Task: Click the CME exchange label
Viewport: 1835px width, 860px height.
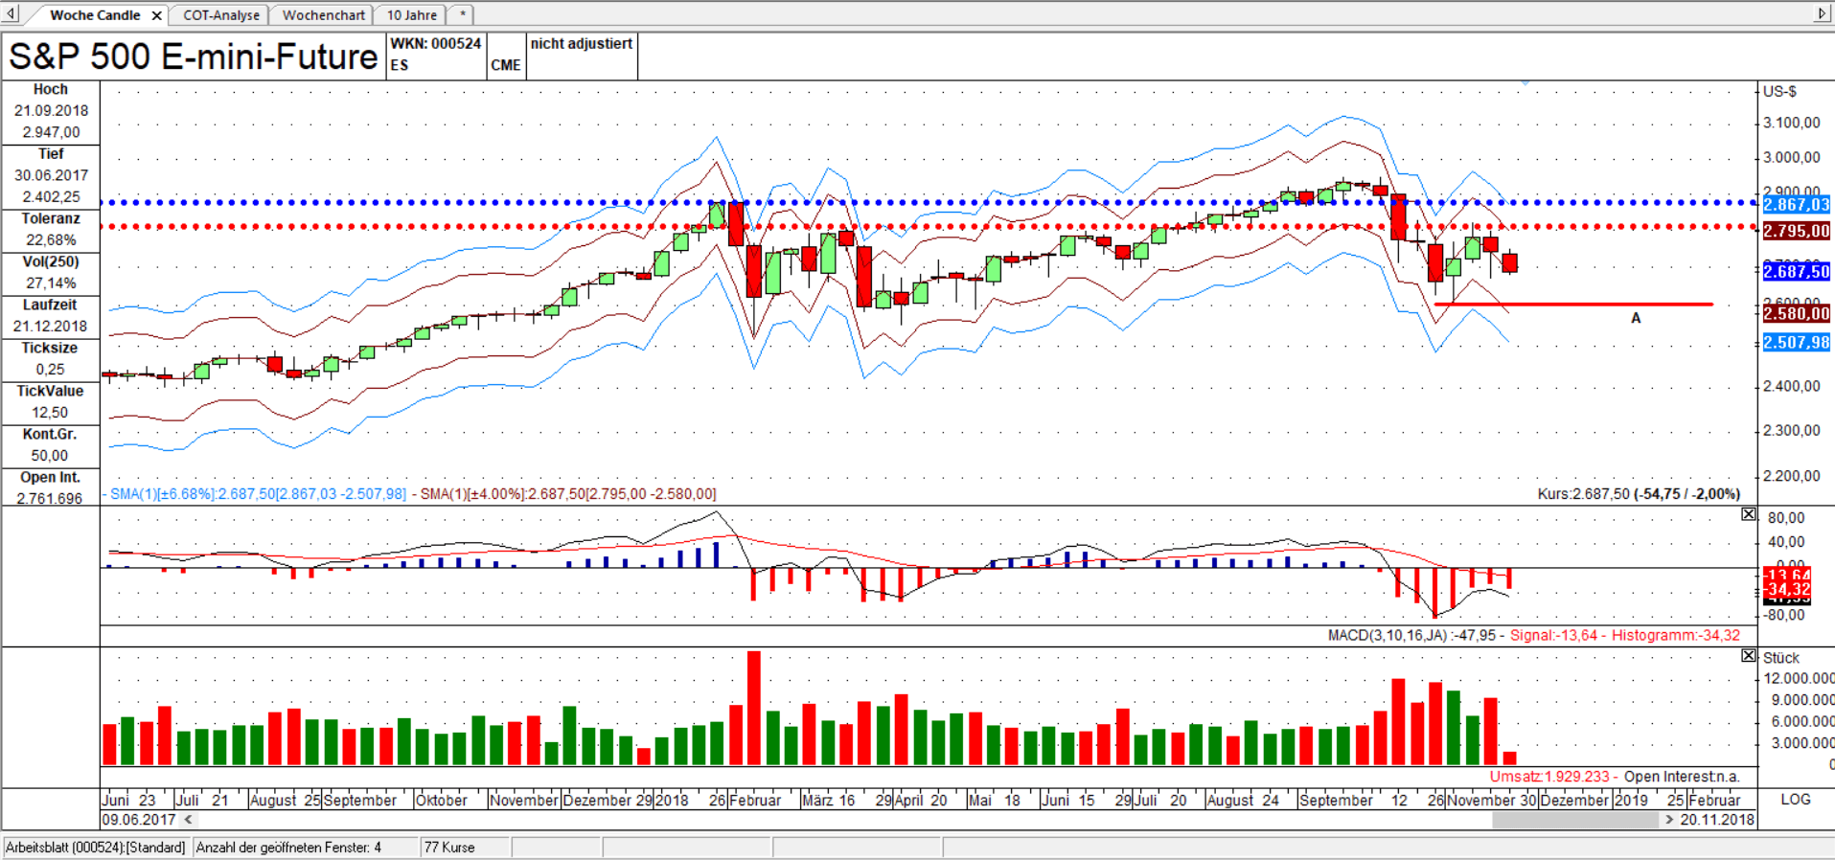Action: tap(506, 65)
